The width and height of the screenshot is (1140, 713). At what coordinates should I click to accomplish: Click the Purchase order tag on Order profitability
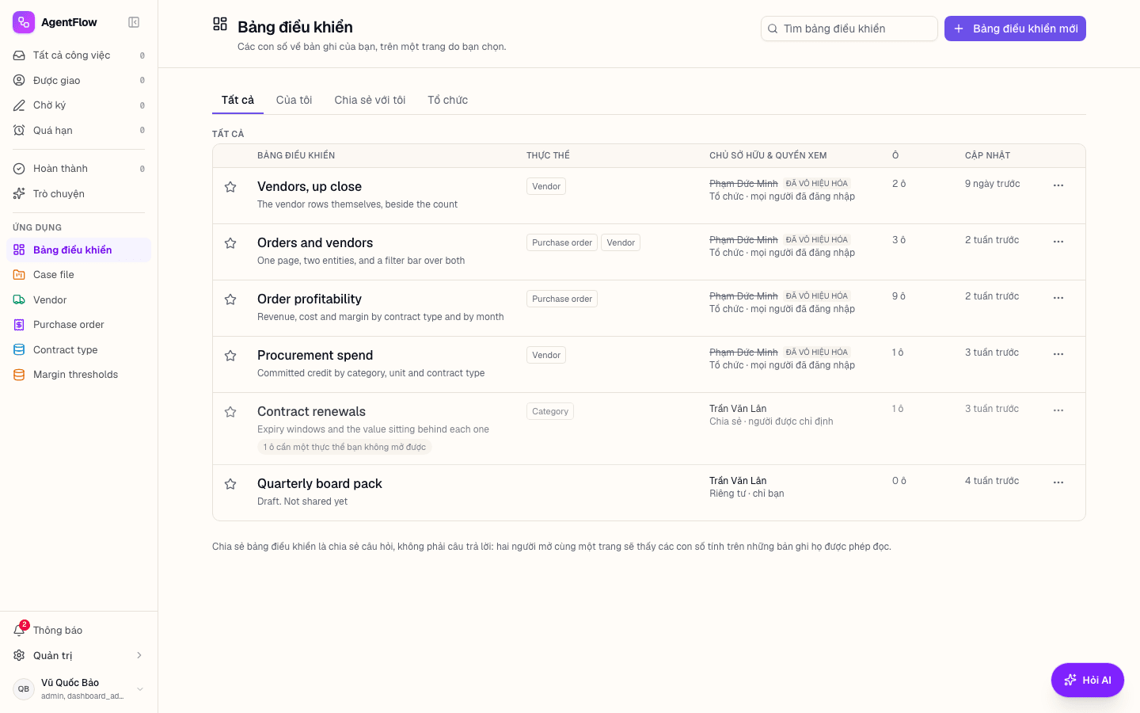click(562, 299)
